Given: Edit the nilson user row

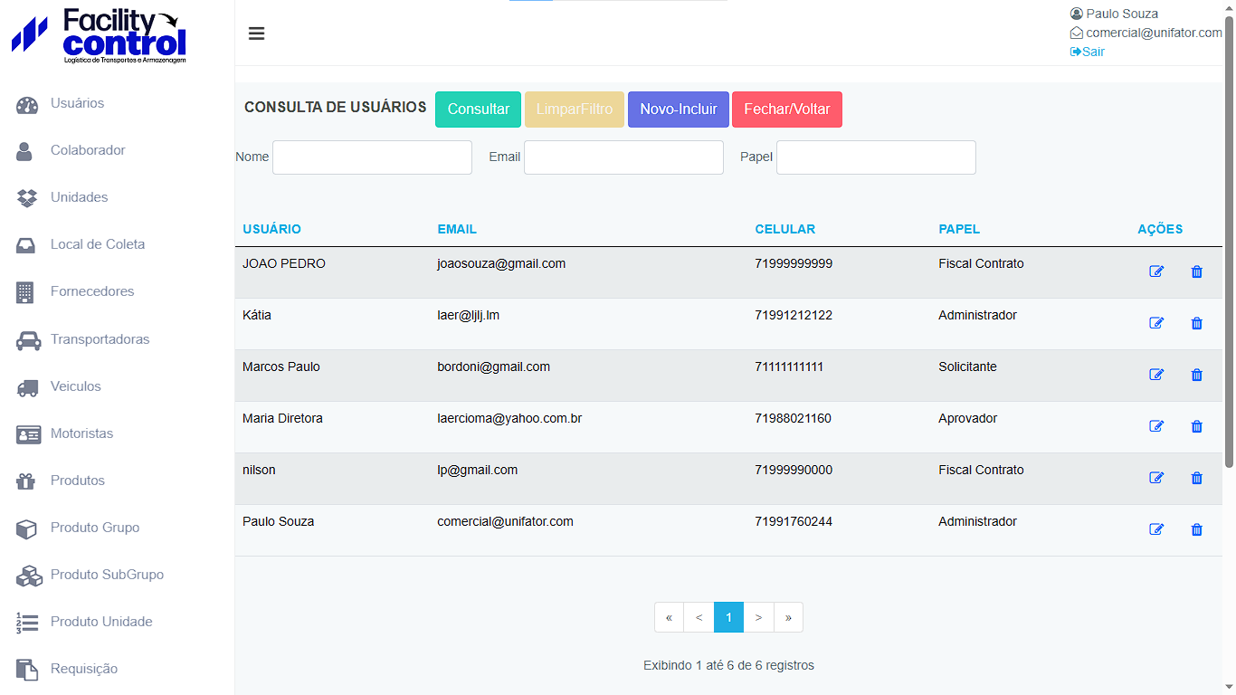Looking at the screenshot, I should [x=1155, y=478].
